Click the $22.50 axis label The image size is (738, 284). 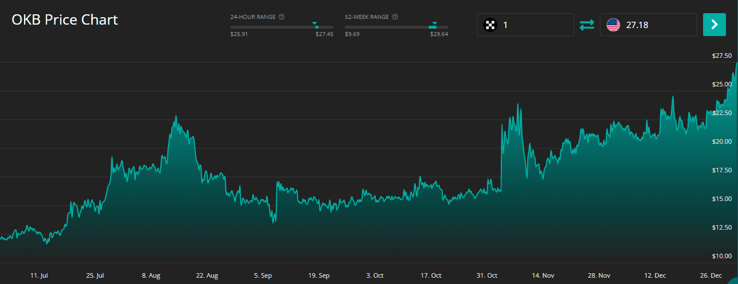[721, 113]
